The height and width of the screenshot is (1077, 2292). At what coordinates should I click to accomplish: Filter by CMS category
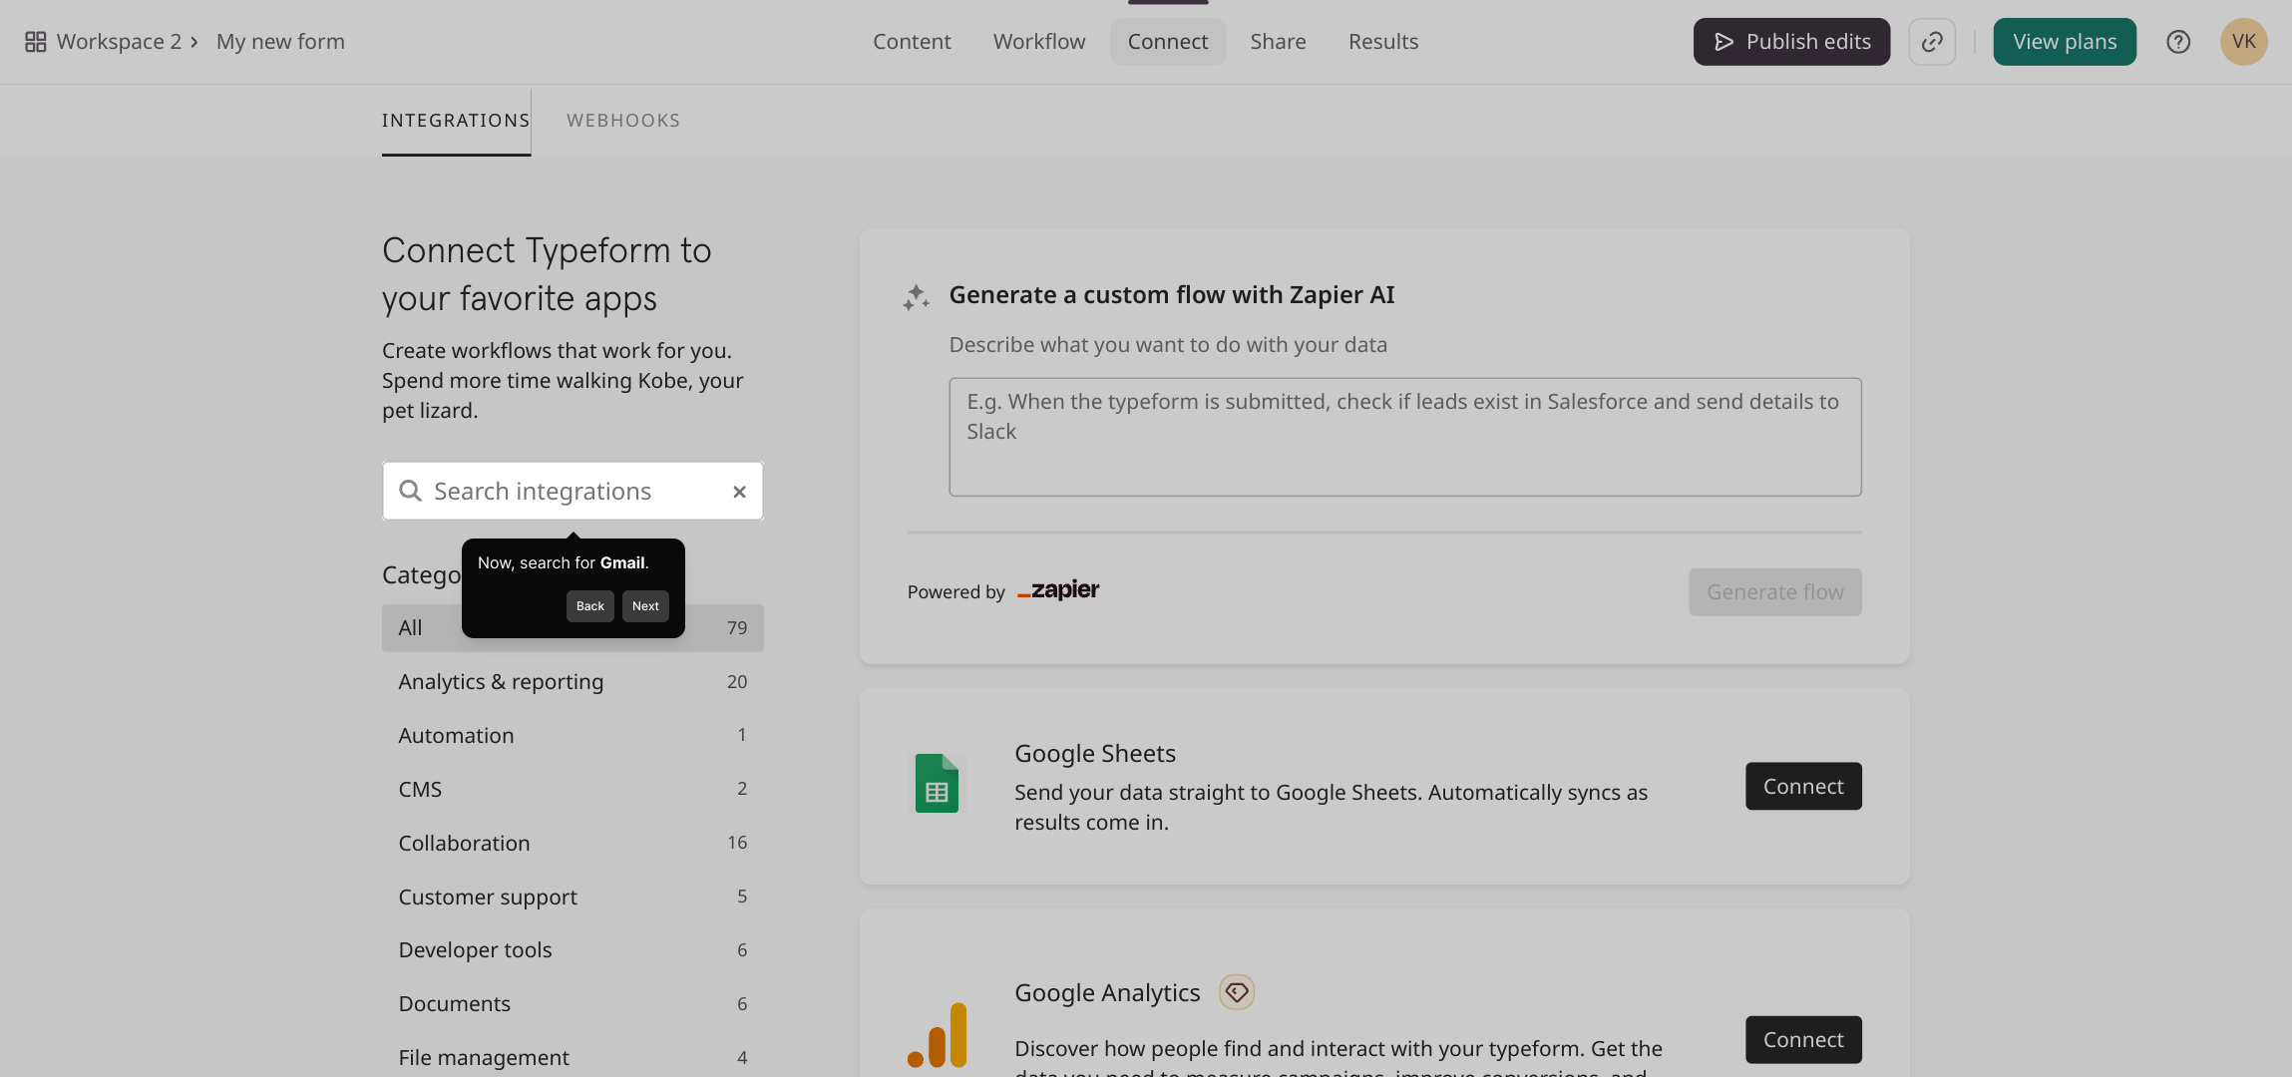tap(573, 790)
